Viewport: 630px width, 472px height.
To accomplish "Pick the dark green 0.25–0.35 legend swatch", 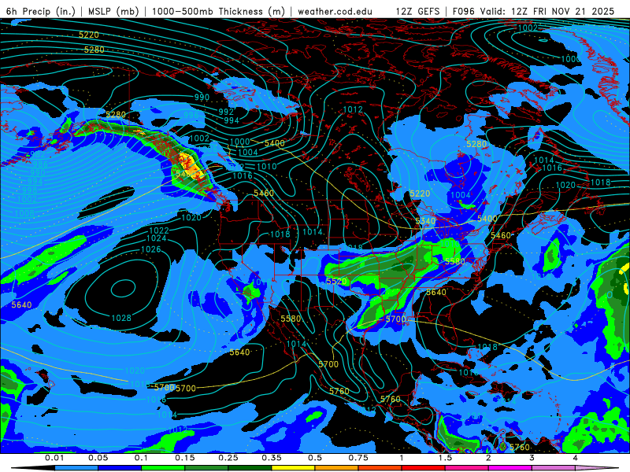I will pos(250,468).
